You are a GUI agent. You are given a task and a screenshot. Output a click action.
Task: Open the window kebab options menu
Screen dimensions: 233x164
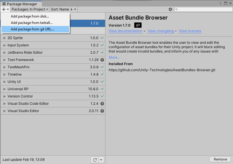220,3
